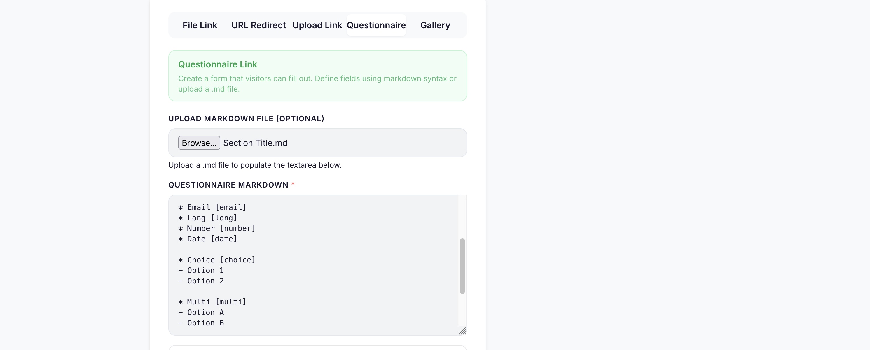Click the upload helper text below Browse

pyautogui.click(x=255, y=165)
